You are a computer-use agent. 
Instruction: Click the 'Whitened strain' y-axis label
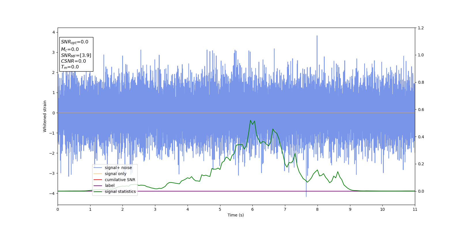click(x=45, y=116)
